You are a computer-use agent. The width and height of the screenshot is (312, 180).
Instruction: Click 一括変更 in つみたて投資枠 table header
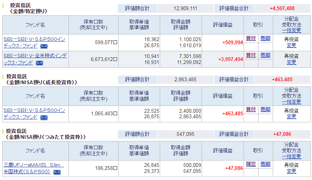click(x=291, y=156)
